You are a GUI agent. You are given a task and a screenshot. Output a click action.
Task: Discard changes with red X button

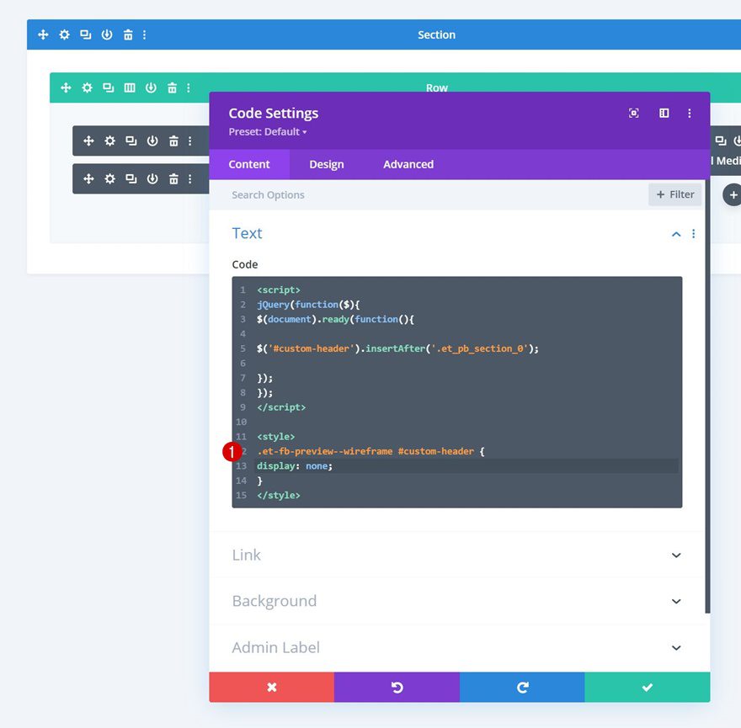[x=272, y=688]
